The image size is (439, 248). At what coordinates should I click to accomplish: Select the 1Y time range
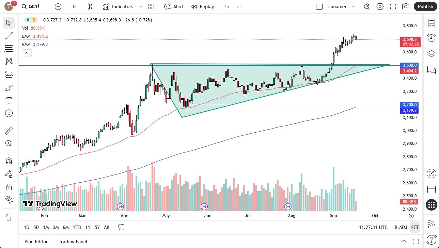tap(88, 227)
